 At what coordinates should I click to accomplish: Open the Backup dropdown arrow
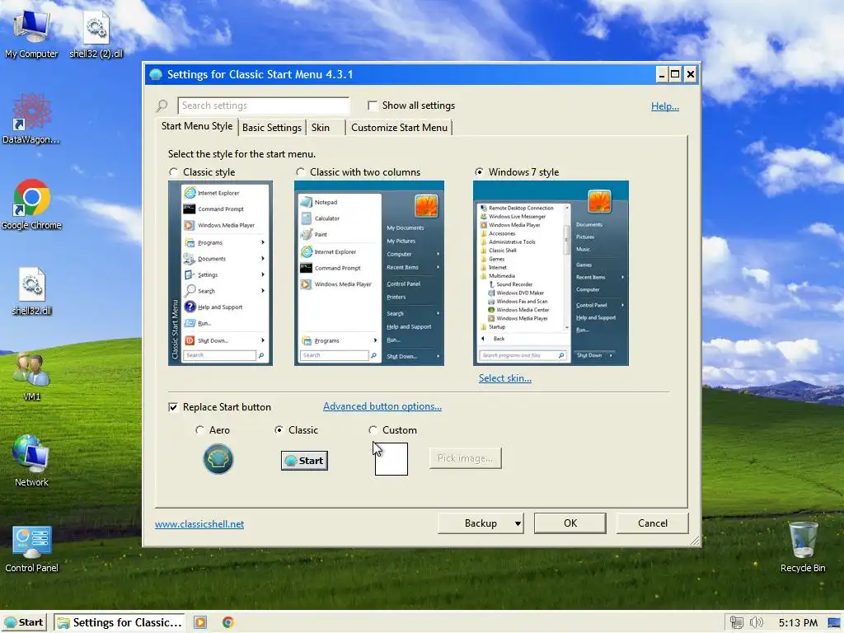518,523
